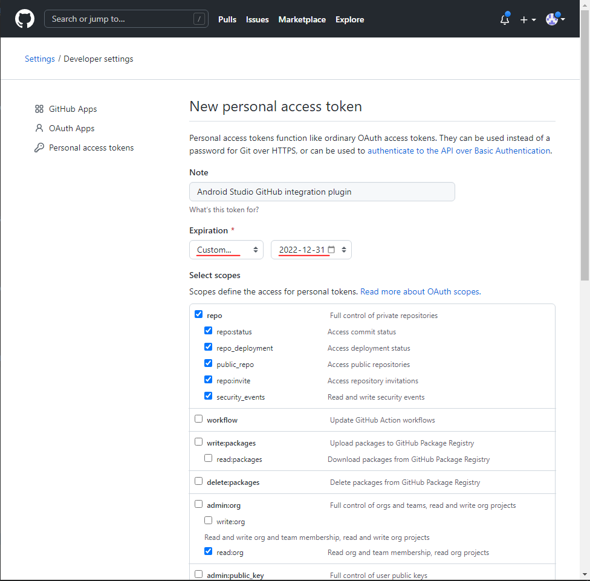Click the 2022-12-31 expiration date field
This screenshot has width=590, height=581.
coord(311,250)
